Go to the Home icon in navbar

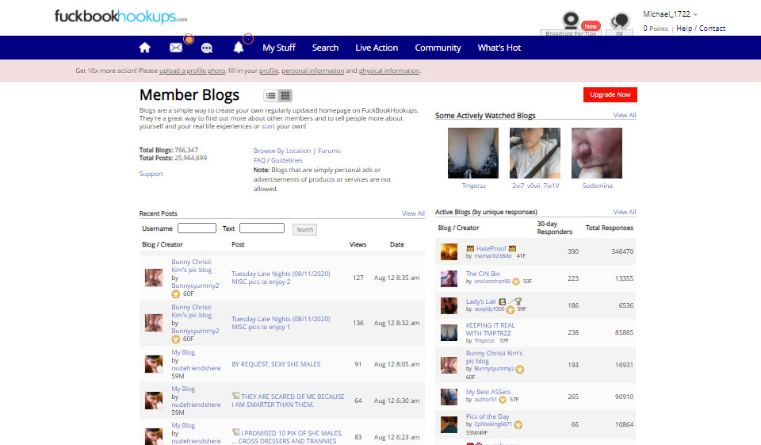coord(144,48)
